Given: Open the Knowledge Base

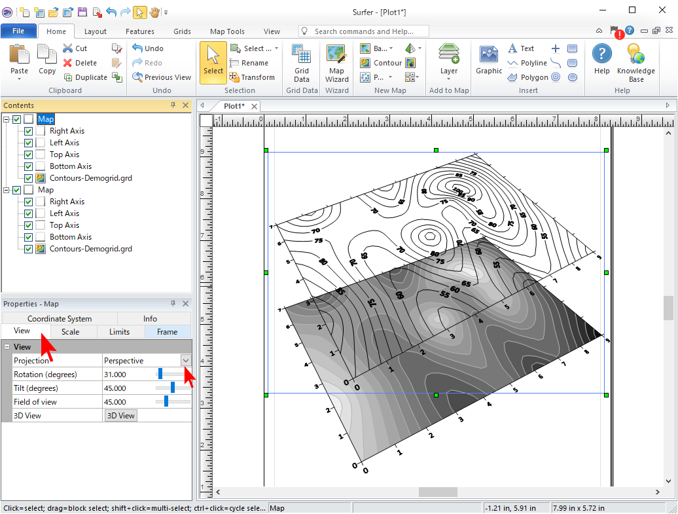Looking at the screenshot, I should (x=635, y=64).
